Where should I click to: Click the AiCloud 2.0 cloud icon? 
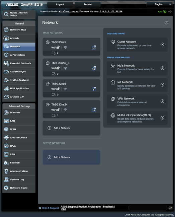click(6, 97)
